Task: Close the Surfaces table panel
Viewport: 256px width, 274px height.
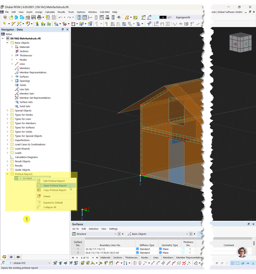Action: coord(253,224)
